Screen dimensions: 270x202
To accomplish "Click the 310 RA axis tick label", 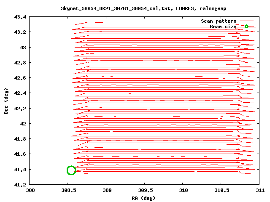I will pos(184,190).
